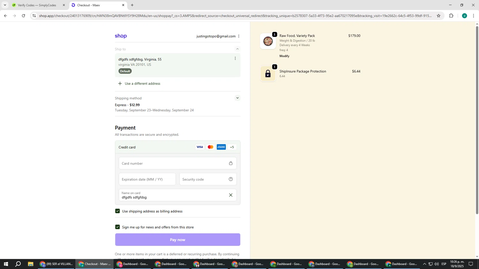Clear the Name on card field
Screen dimensions: 479x269
pos(231,195)
